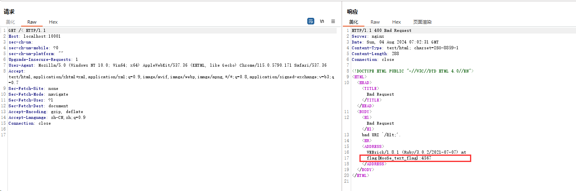Screen dimensions: 576x191
Task: Click the GET /< HTTP/1.1 request line
Action: coord(27,31)
